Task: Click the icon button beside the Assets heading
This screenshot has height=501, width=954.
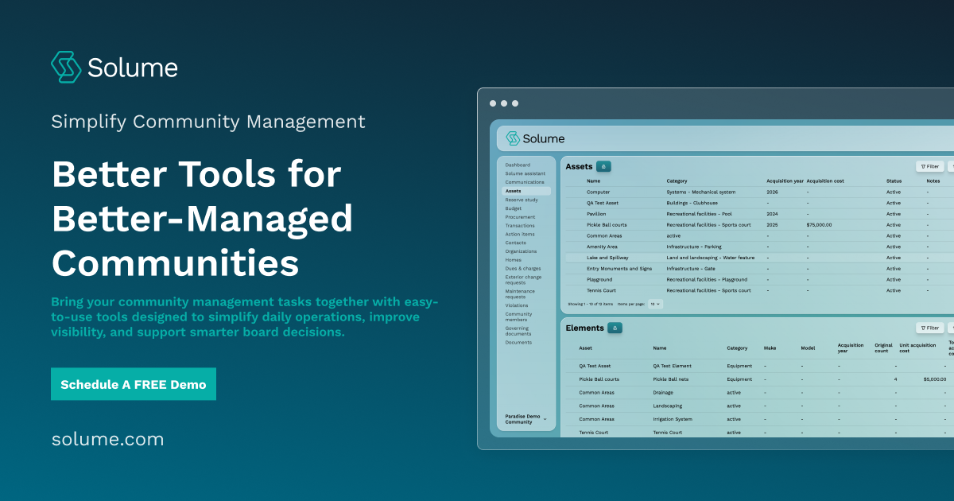Action: coord(603,166)
